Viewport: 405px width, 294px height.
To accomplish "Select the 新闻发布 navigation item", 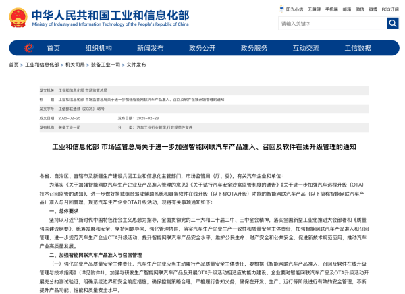I will tap(151, 48).
